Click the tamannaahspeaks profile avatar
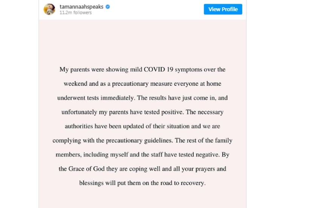 (49, 9)
